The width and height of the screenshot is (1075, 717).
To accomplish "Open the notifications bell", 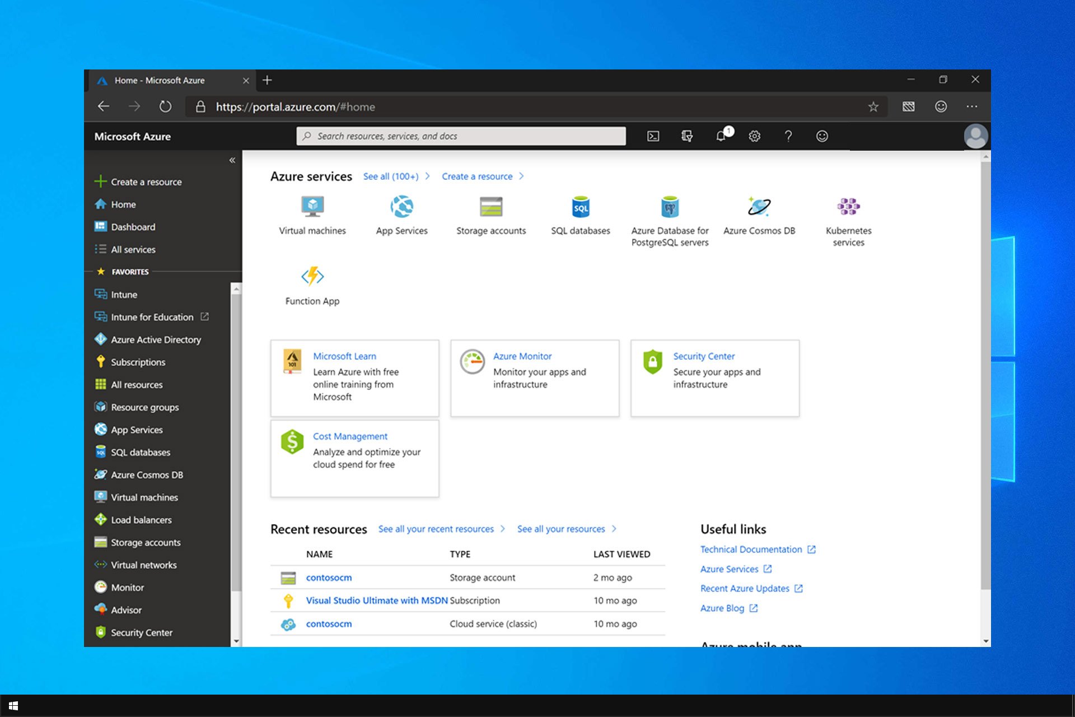I will click(721, 136).
